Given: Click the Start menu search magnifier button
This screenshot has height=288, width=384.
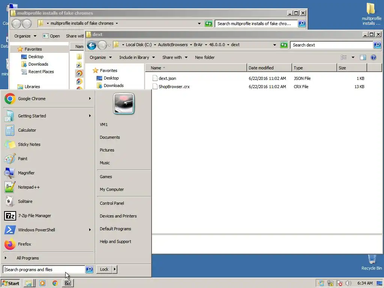Looking at the screenshot, I should (89, 269).
